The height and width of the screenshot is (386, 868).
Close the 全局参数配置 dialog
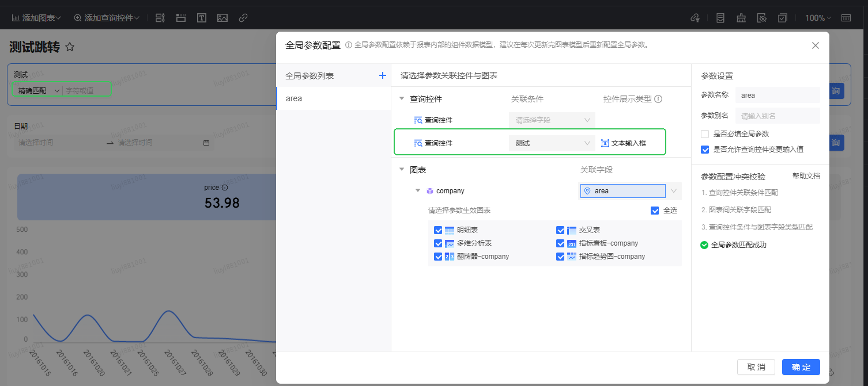pyautogui.click(x=815, y=45)
